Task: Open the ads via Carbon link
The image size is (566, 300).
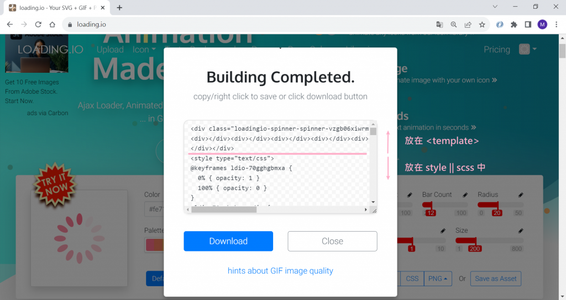Action: click(48, 113)
